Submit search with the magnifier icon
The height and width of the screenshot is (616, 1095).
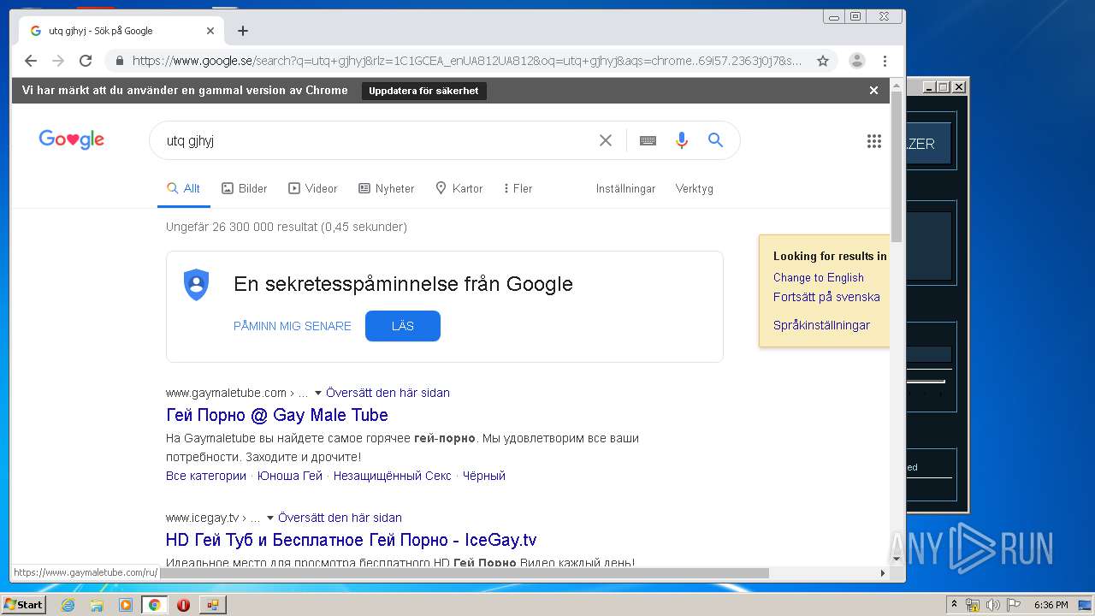click(x=716, y=140)
